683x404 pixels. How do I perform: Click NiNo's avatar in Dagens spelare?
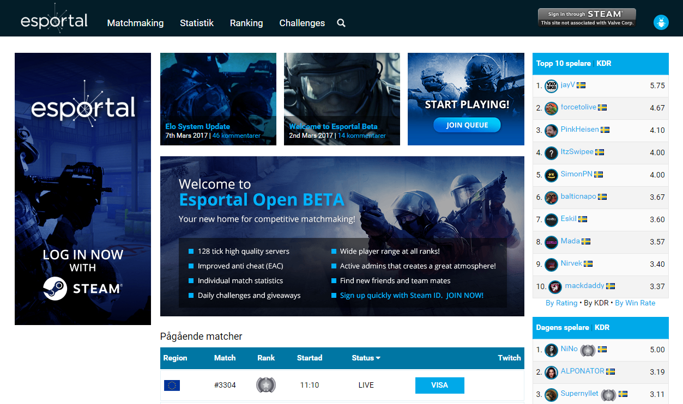coord(551,350)
